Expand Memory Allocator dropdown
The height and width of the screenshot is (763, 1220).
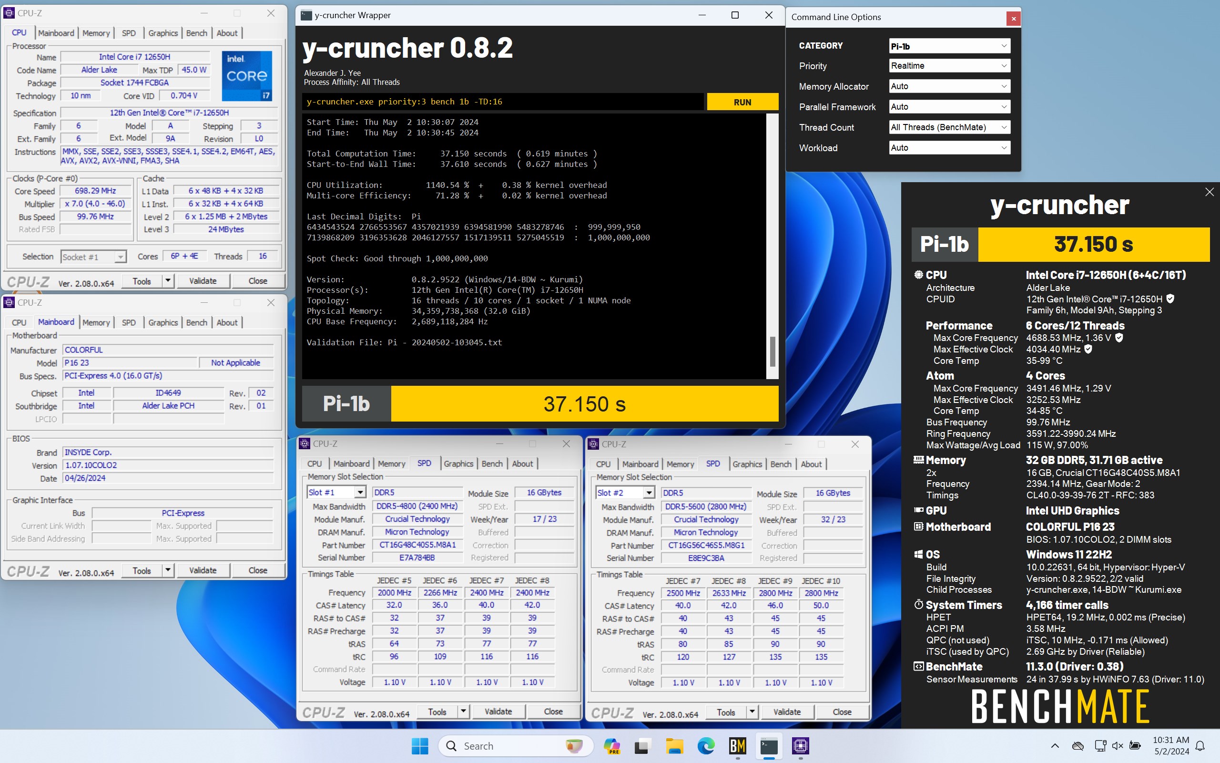pos(949,86)
